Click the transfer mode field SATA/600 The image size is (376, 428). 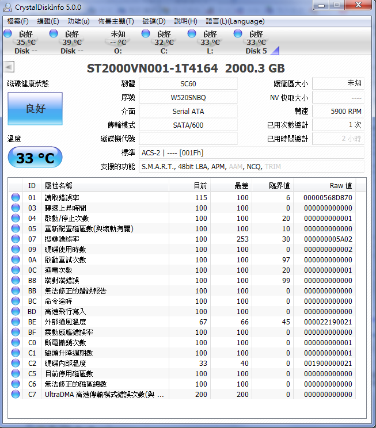pyautogui.click(x=188, y=125)
